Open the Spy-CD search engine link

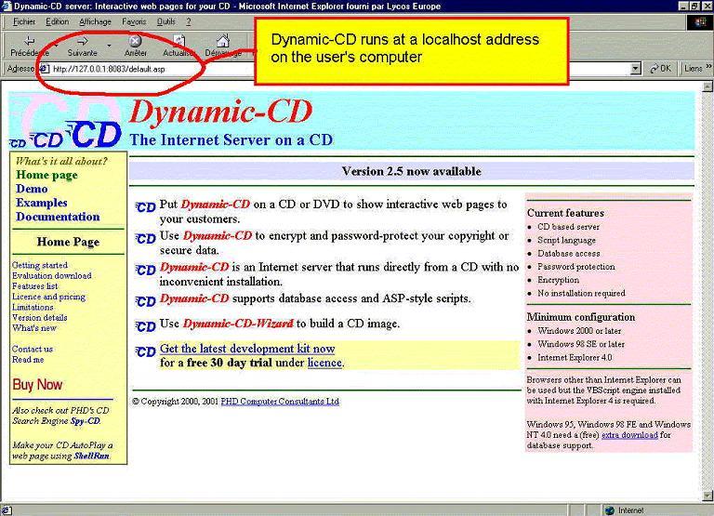tap(85, 421)
